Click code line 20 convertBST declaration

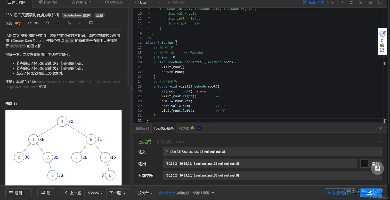tap(195, 62)
